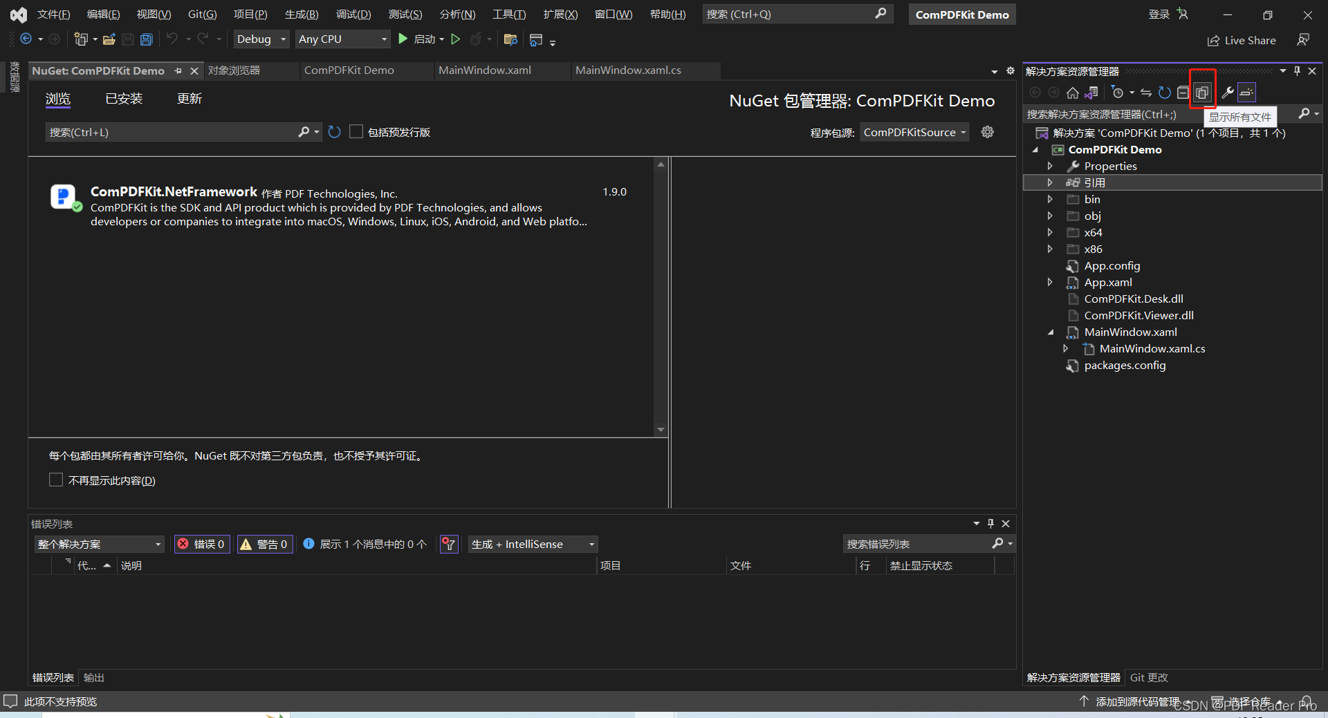
Task: Click Collapse All icon in Solution Explorer
Action: 1183,93
